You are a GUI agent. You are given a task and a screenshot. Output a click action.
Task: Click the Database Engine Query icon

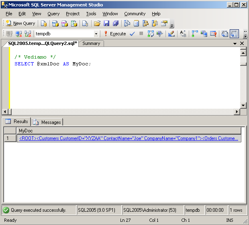click(44, 24)
